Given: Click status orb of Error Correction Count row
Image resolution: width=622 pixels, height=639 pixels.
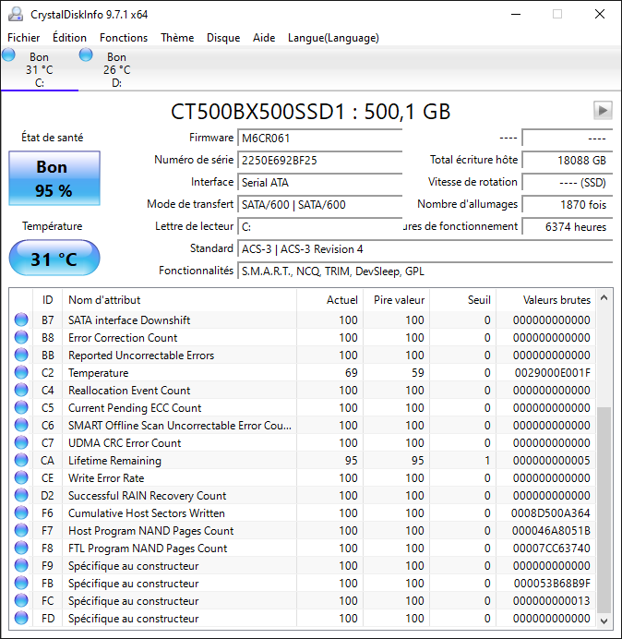Looking at the screenshot, I should 21,337.
